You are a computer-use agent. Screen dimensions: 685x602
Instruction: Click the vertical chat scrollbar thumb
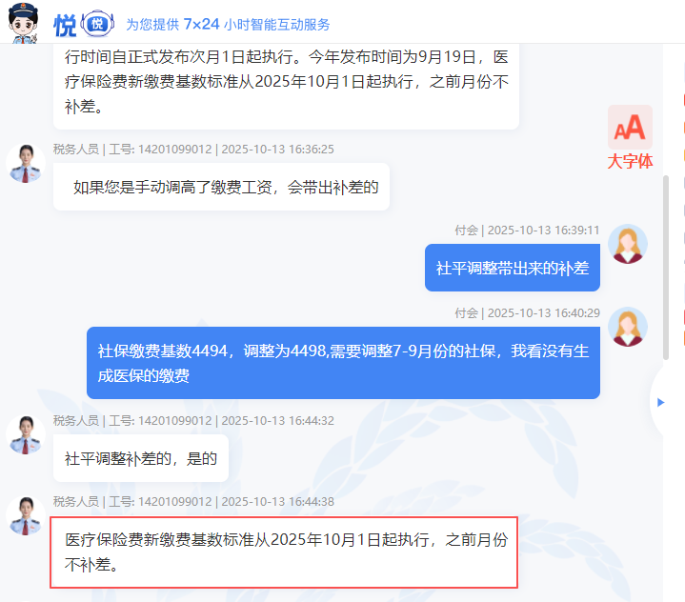click(666, 268)
